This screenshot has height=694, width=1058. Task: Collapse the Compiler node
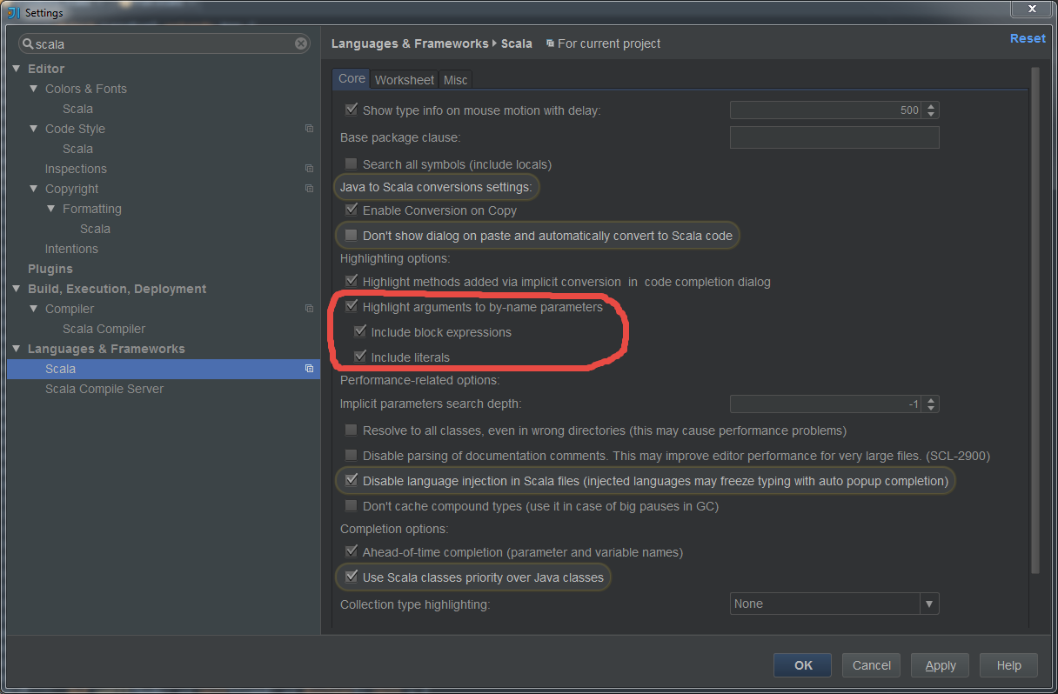(x=34, y=309)
